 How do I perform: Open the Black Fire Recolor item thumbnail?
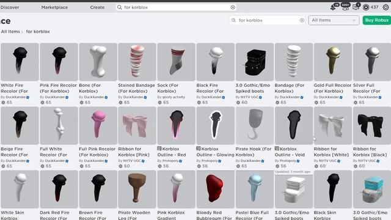(x=216, y=62)
